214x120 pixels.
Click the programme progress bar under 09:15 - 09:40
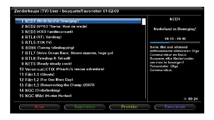coord(175,43)
